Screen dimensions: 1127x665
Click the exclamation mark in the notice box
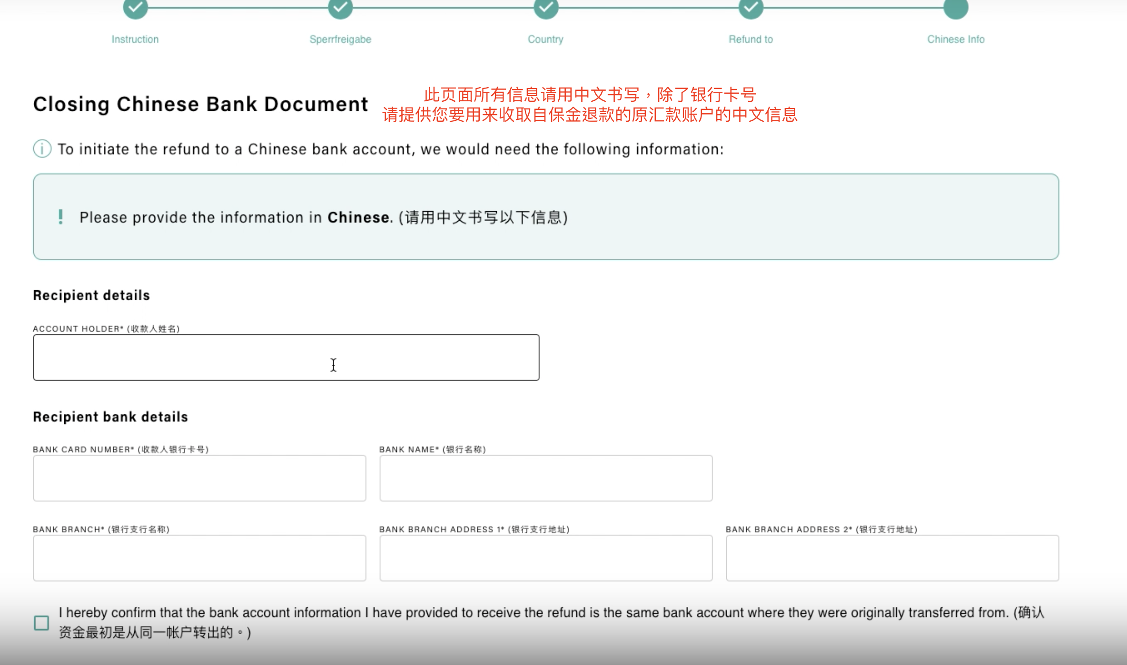(x=60, y=217)
